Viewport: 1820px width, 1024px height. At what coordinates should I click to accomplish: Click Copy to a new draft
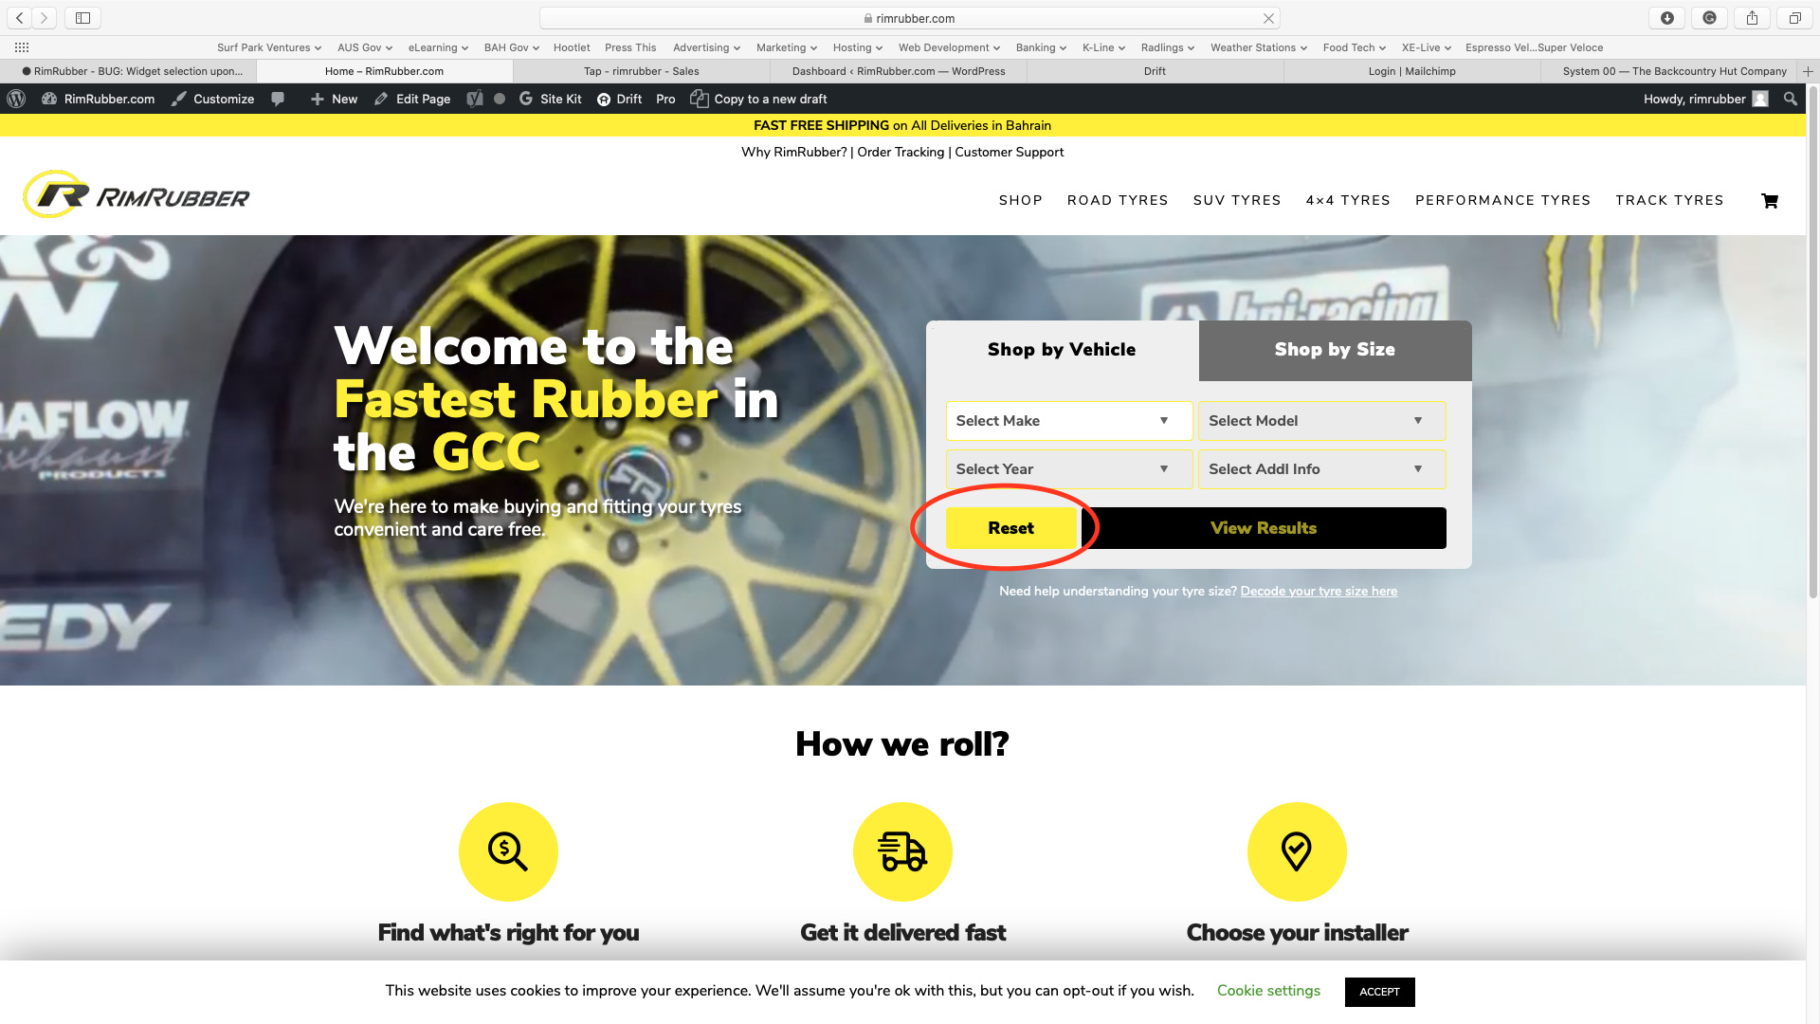758,99
